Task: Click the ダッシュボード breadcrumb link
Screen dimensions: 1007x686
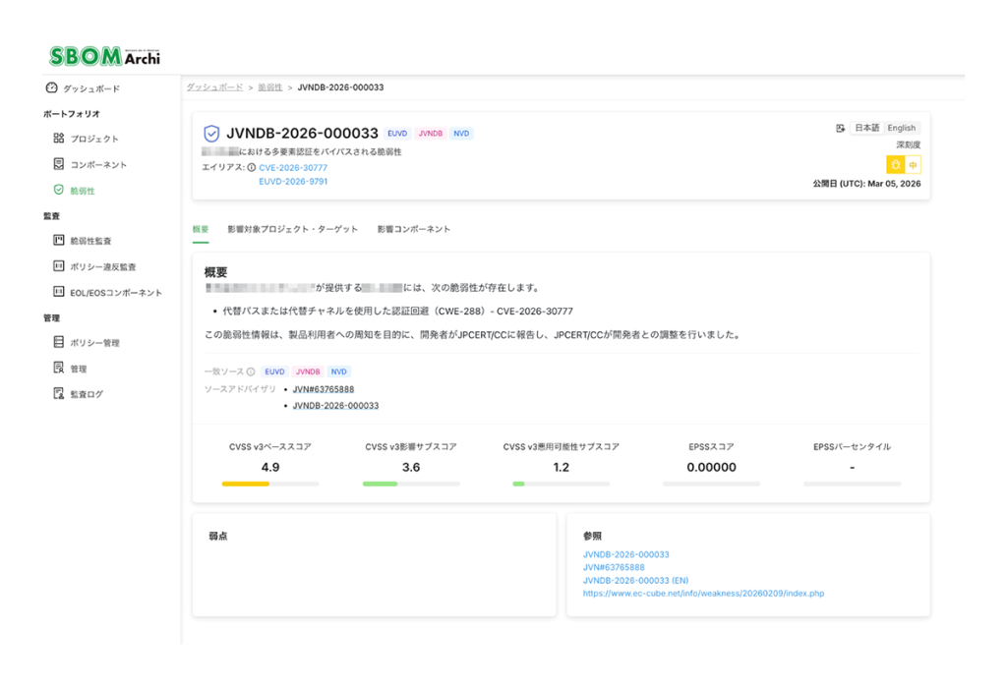Action: (x=214, y=87)
